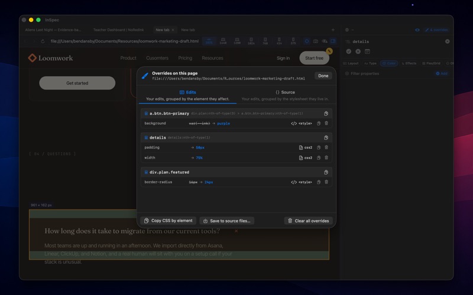The height and width of the screenshot is (295, 473).
Task: Click Clear all overrides button
Action: [x=308, y=221]
